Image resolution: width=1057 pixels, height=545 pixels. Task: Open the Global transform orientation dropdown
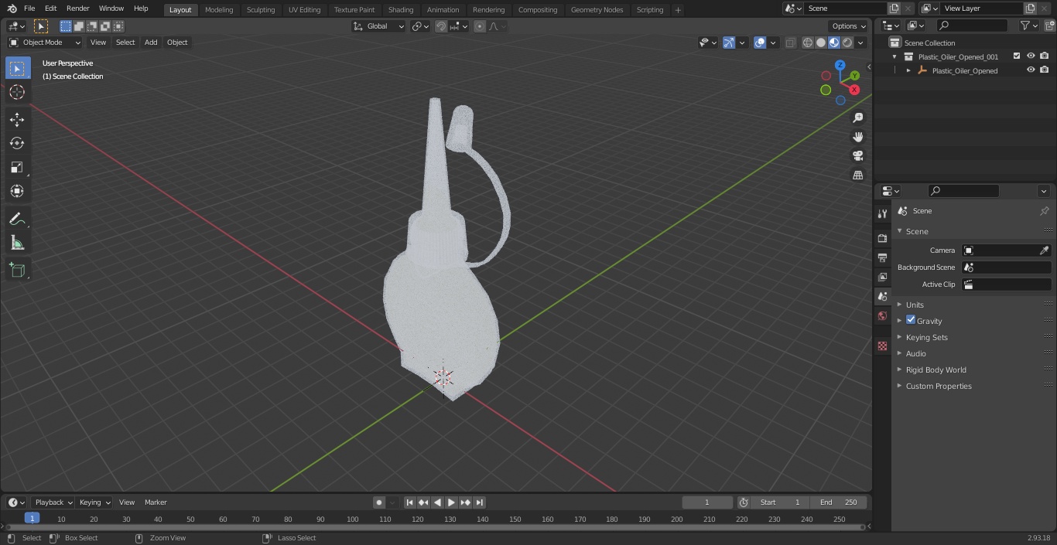[x=379, y=26]
